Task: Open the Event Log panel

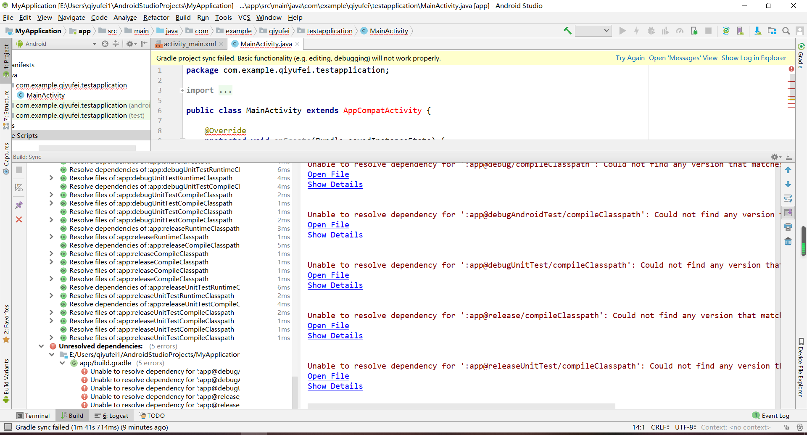Action: pos(771,415)
